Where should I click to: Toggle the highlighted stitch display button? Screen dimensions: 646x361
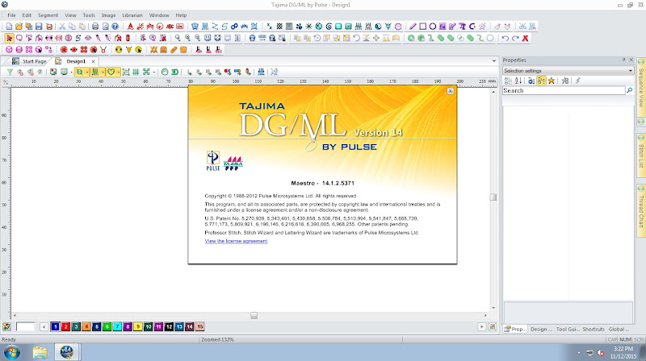[95, 72]
